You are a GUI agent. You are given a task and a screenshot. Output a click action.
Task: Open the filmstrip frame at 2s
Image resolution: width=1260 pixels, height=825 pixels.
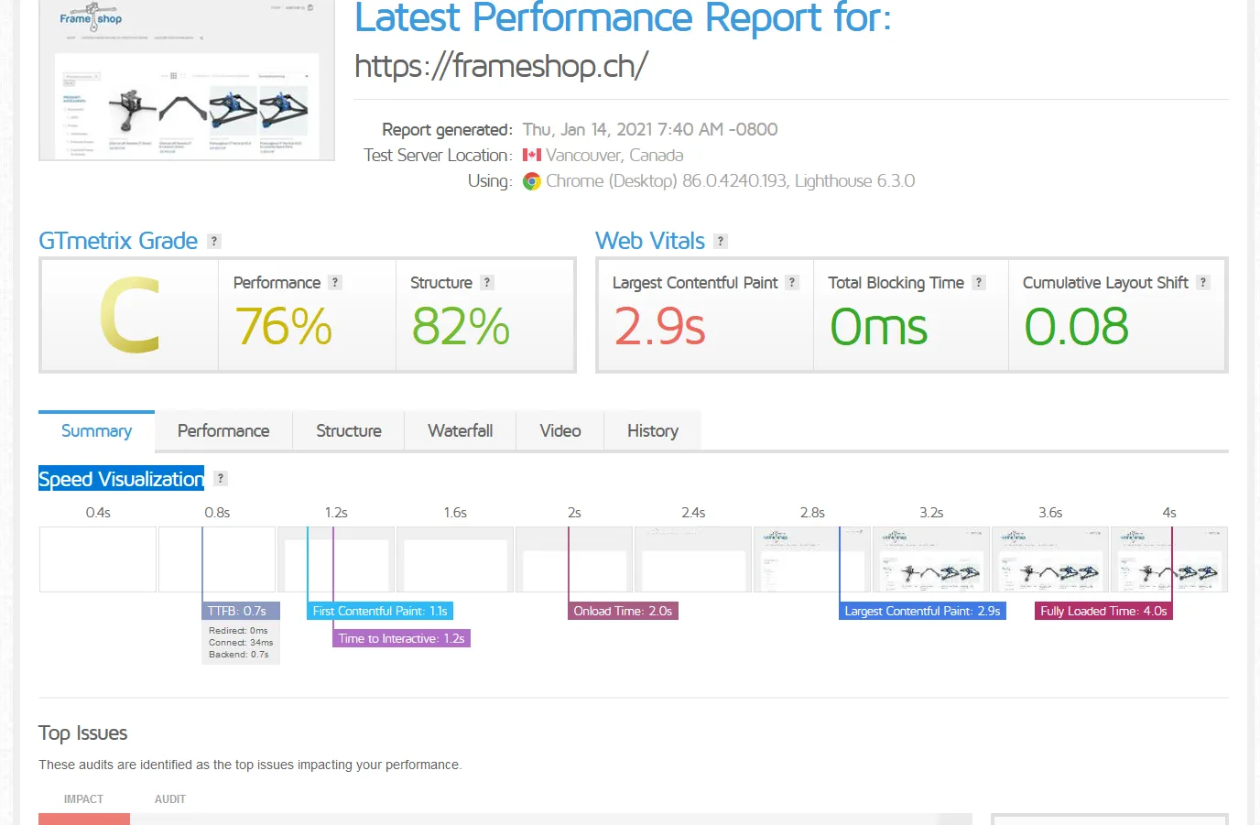tap(574, 559)
